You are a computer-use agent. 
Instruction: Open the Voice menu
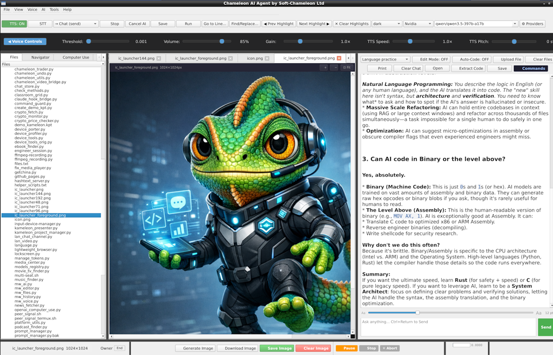coord(32,10)
